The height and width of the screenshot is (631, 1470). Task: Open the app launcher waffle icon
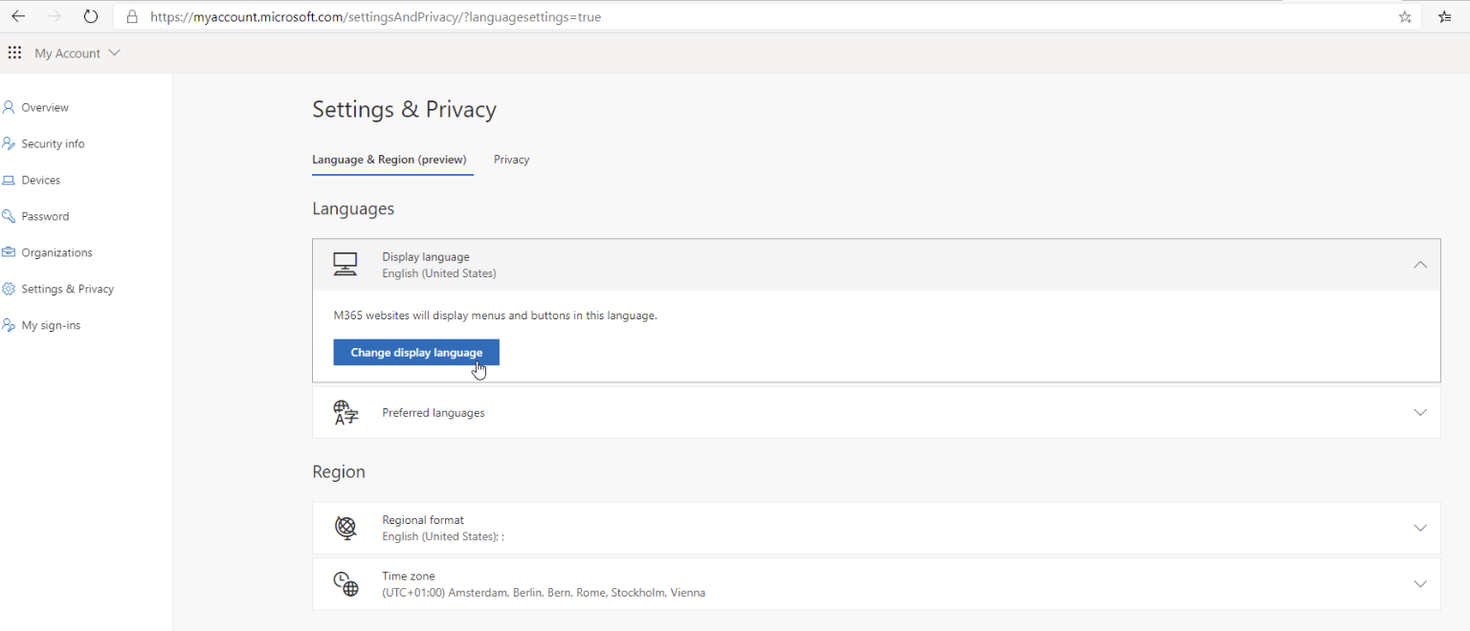14,54
